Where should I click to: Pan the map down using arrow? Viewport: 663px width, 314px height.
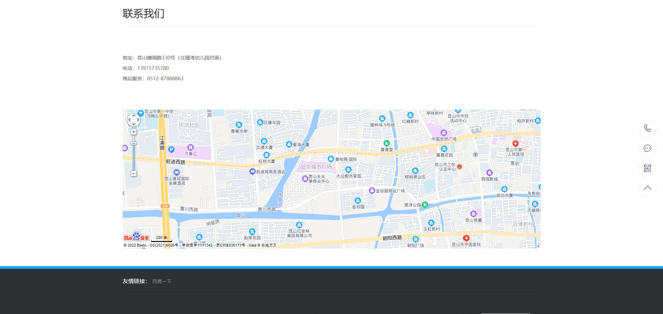pyautogui.click(x=134, y=124)
